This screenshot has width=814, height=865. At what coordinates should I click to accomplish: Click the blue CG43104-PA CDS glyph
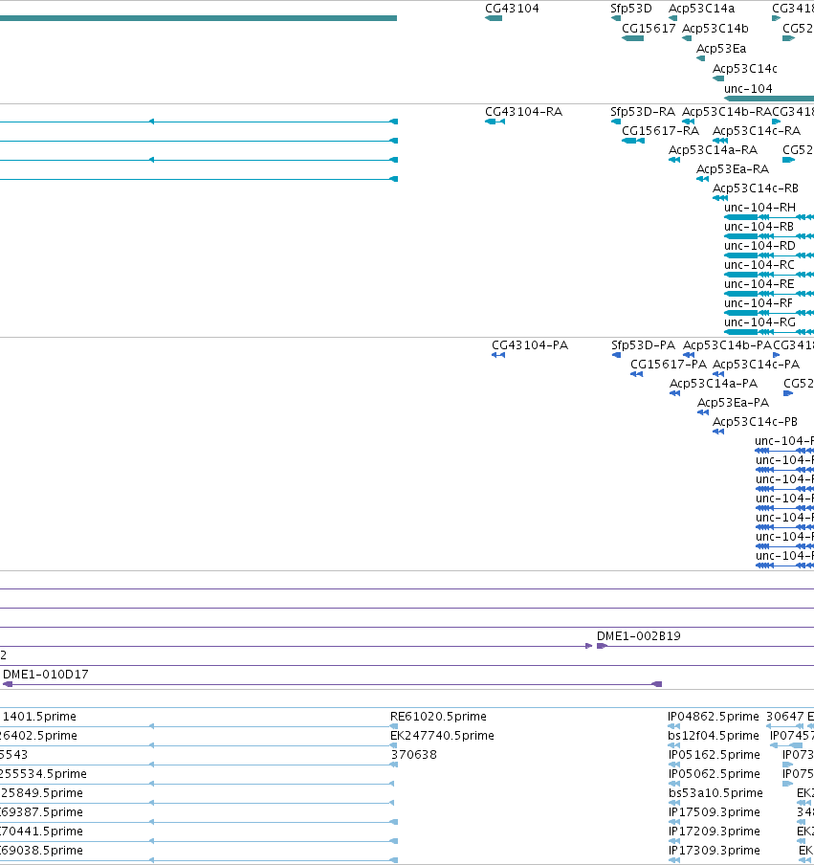coord(498,355)
